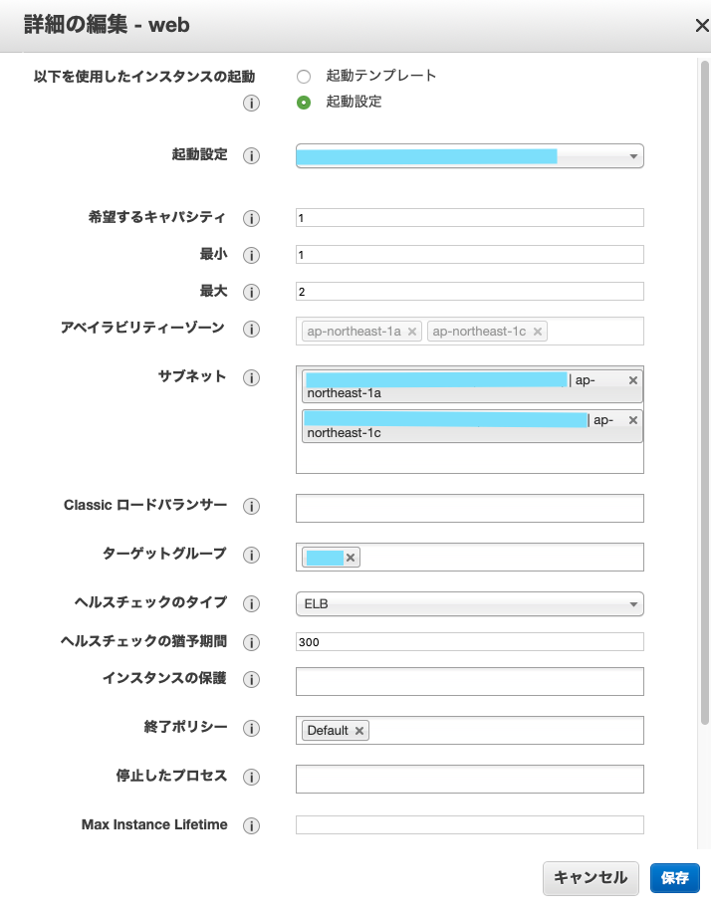The height and width of the screenshot is (916, 711).
Task: Click info icon next to 希望するキャパシティ
Action: tap(252, 218)
